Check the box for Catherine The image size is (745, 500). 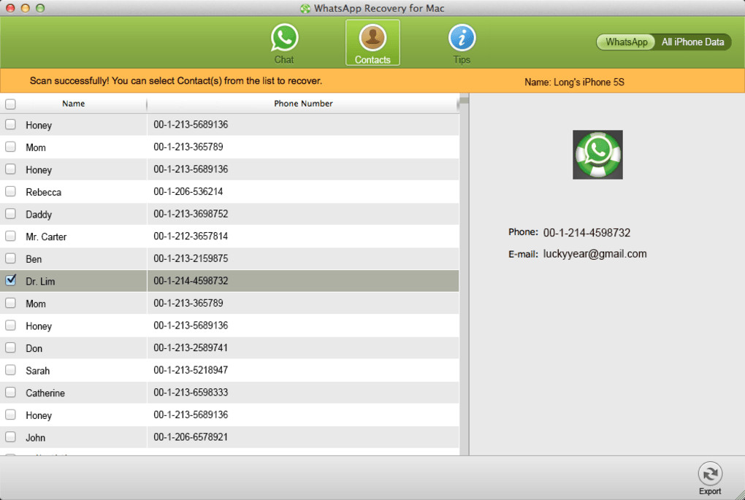coord(10,392)
